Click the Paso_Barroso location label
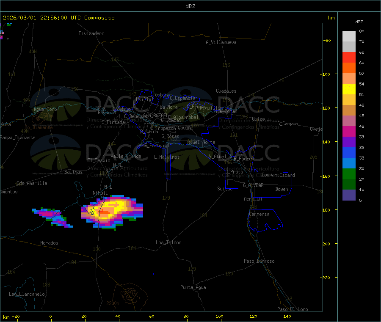The image size is (381, 322). [259, 261]
